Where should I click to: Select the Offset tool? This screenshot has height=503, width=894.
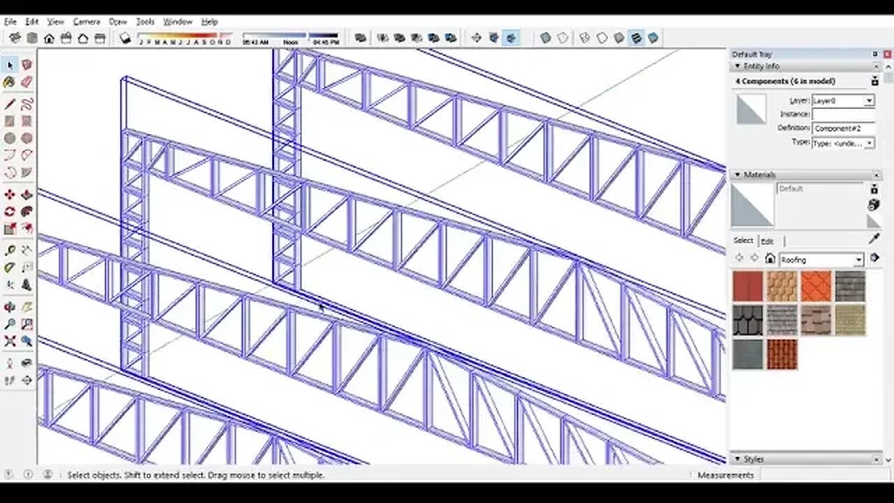pos(27,228)
